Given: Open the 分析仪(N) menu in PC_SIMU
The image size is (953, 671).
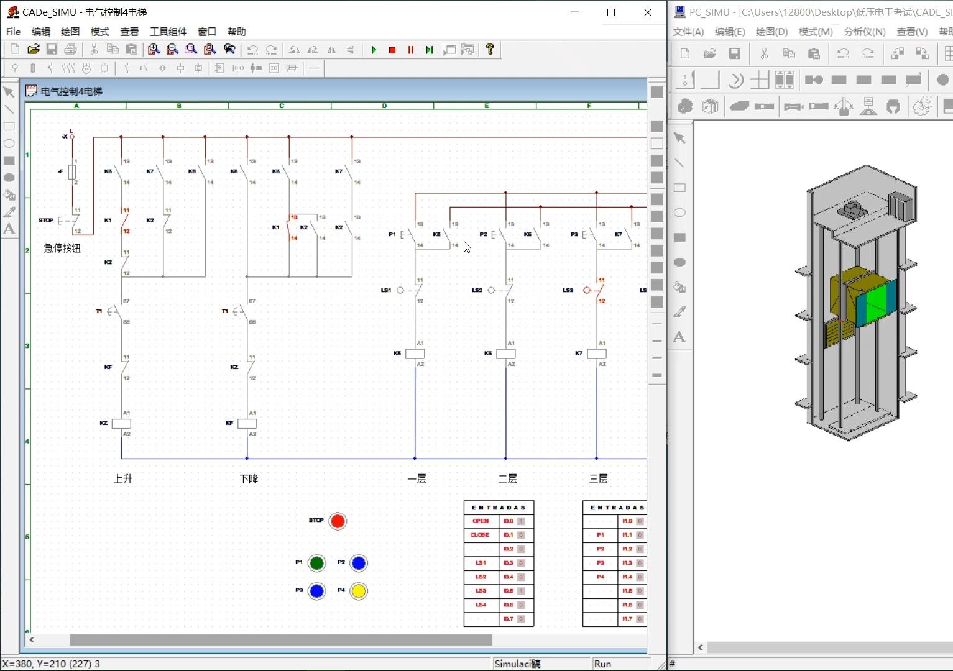Looking at the screenshot, I should (x=864, y=32).
